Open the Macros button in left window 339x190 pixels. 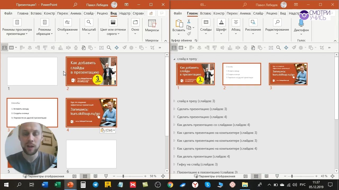(152, 26)
